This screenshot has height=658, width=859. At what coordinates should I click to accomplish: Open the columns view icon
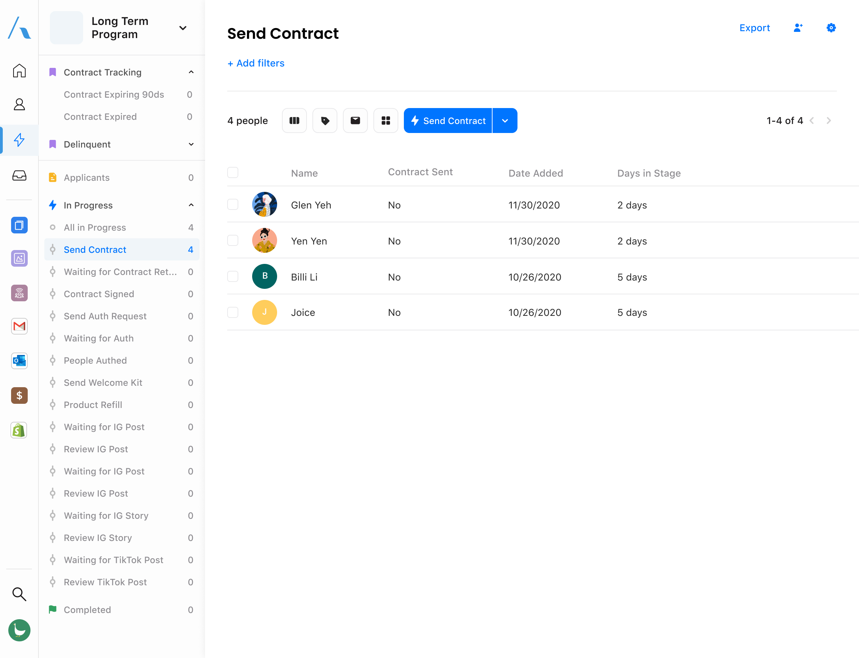294,121
